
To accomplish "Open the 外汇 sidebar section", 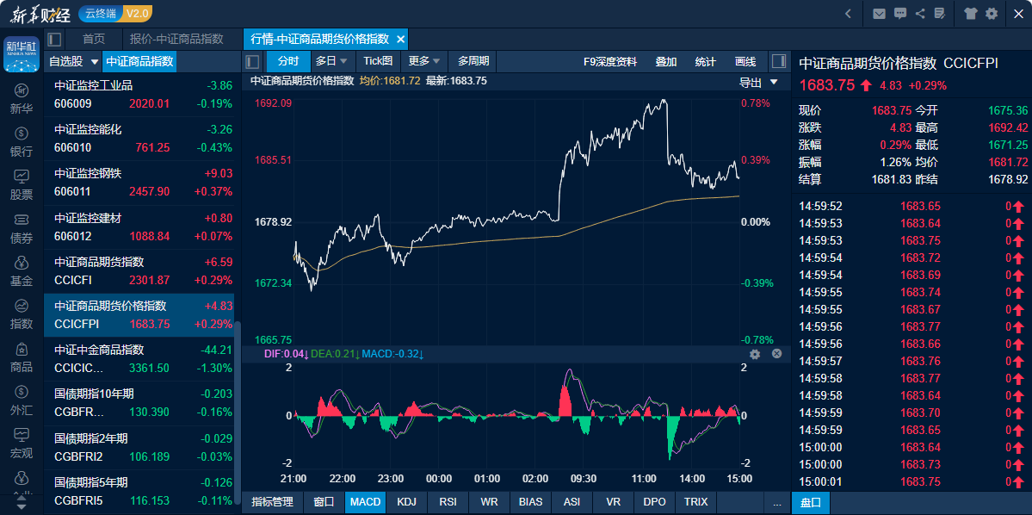I will pyautogui.click(x=21, y=401).
